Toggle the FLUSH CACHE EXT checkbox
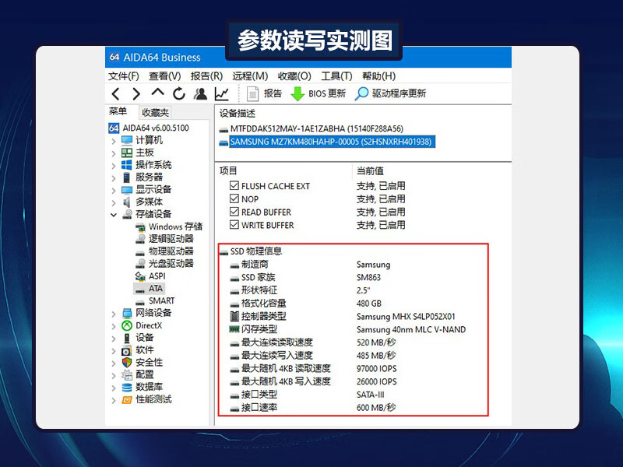This screenshot has height=467, width=623. point(234,185)
